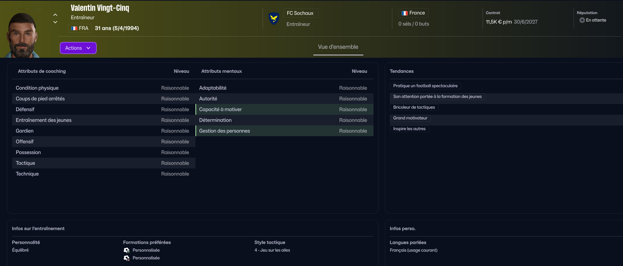Click the flag icon in the France button
Screen dimensions: 623x266
(405, 13)
